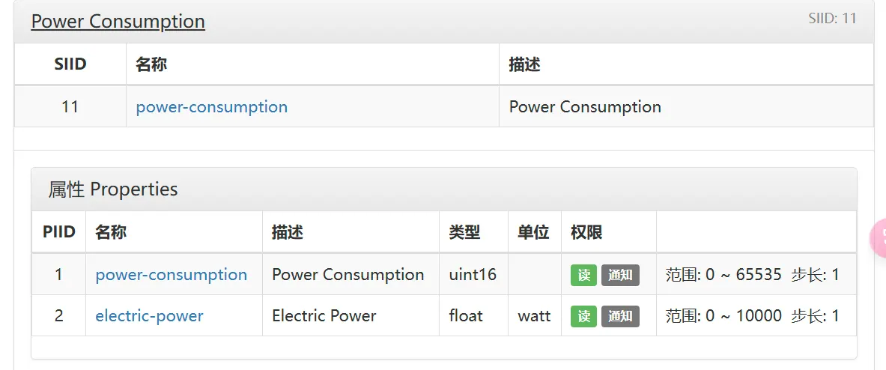Open the power-consumption link in SIID 11 row

pos(211,106)
